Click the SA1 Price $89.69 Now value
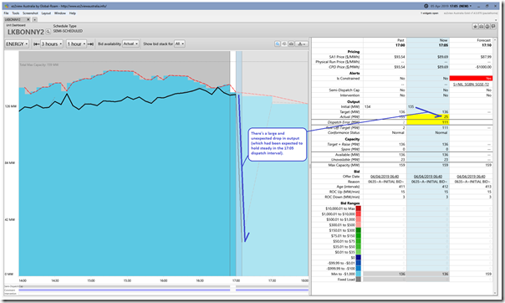Screen dimensions: 505x303 [x=443, y=57]
